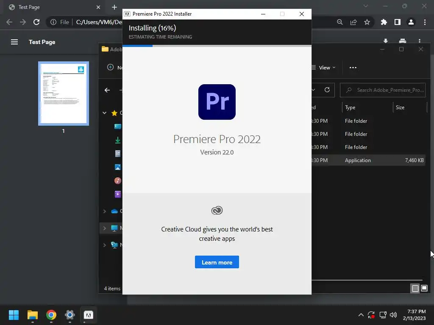Go back in File Explorer
Screen dimensions: 434x325
(107, 90)
